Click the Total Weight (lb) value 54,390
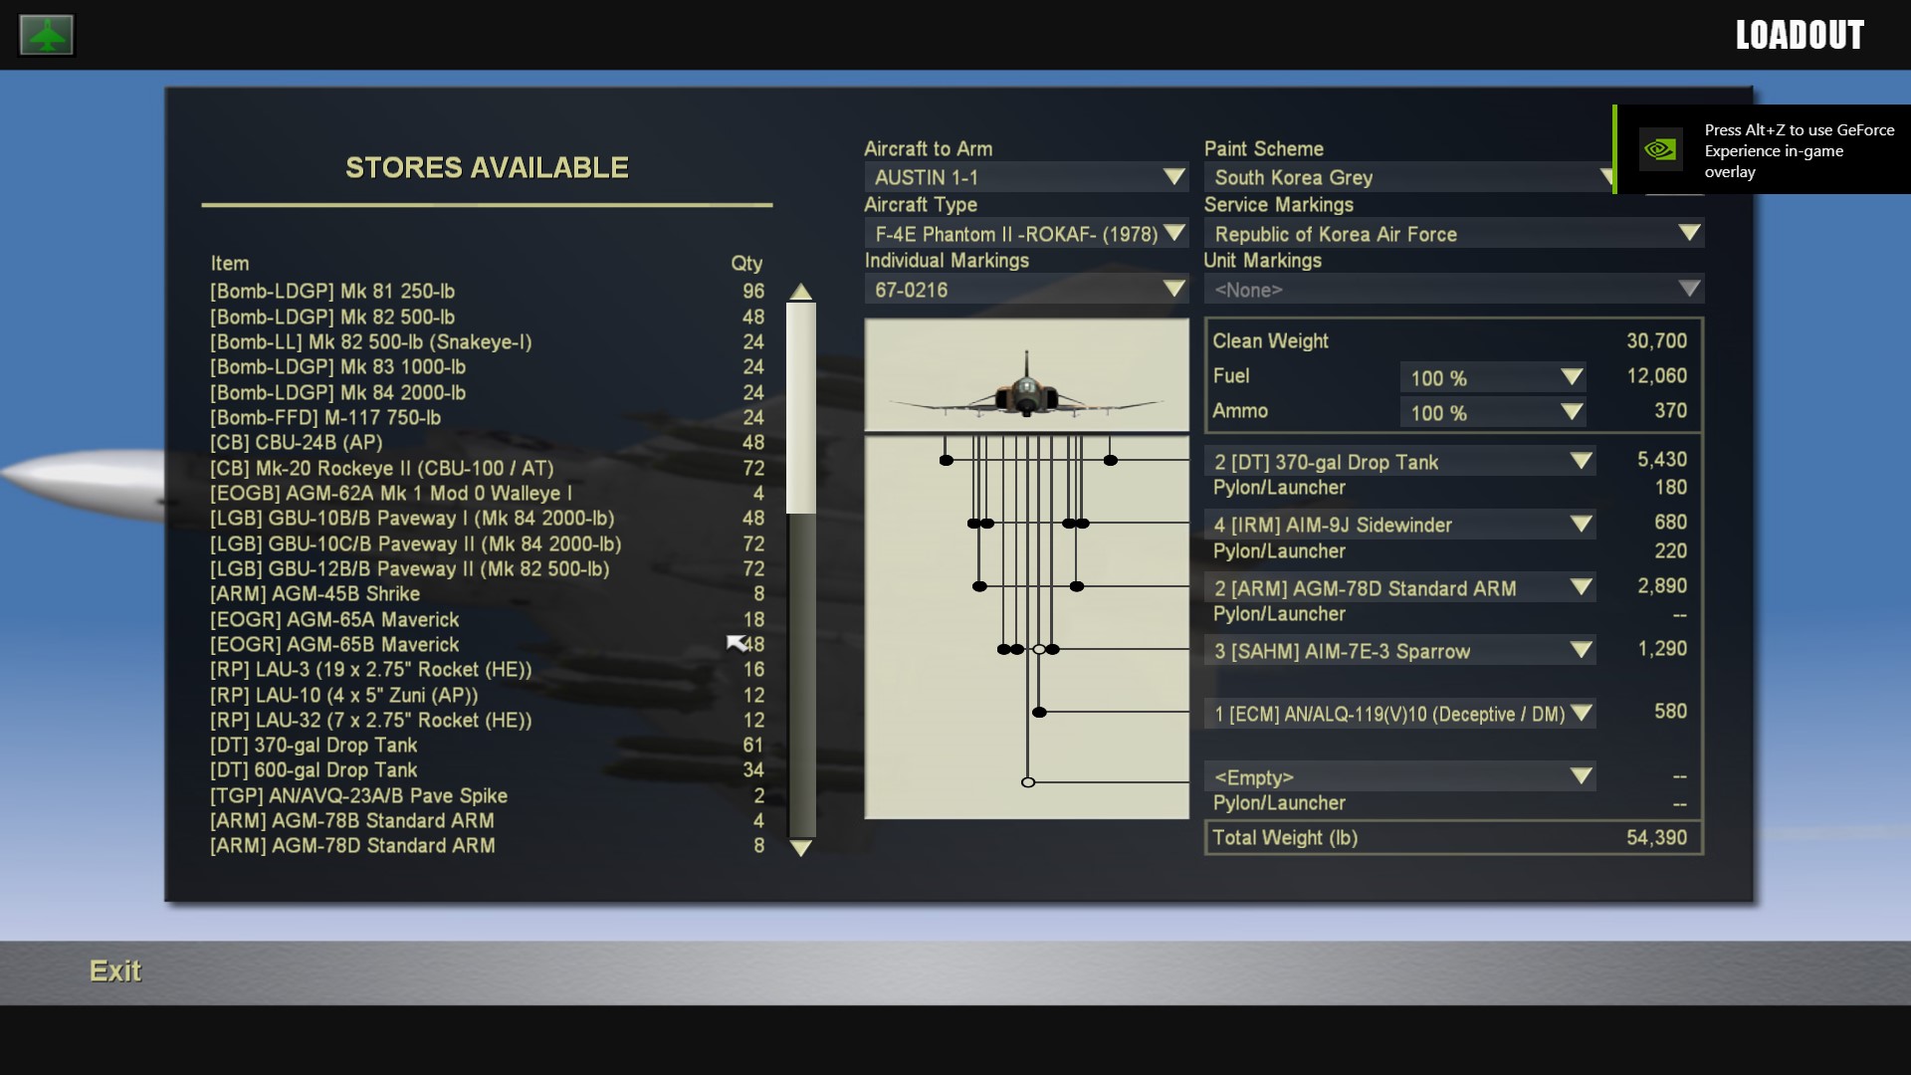Viewport: 1911px width, 1075px height. click(1656, 838)
